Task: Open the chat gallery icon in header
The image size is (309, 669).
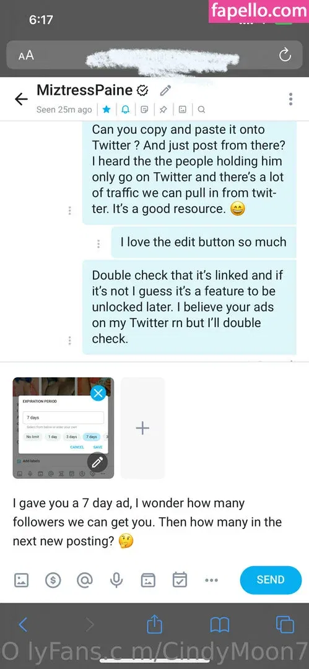Action: (182, 110)
